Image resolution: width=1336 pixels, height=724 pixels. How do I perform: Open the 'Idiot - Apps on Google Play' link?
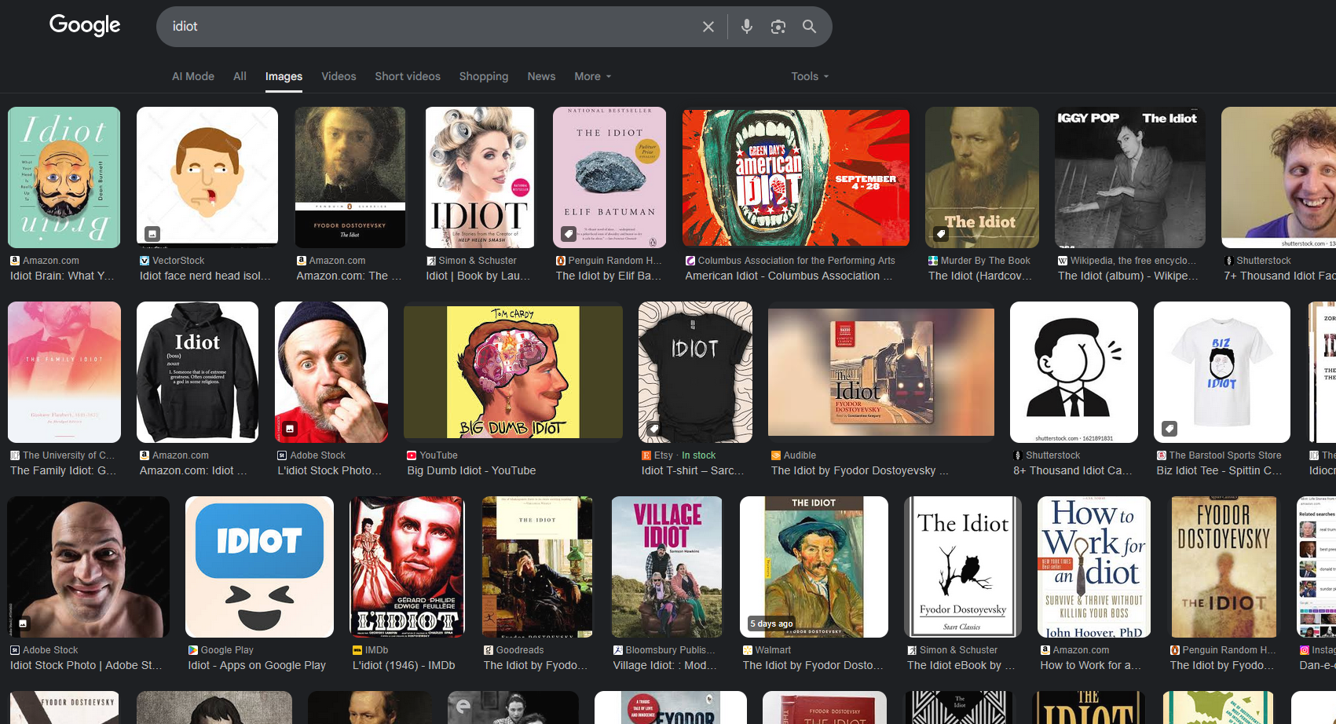(x=257, y=665)
